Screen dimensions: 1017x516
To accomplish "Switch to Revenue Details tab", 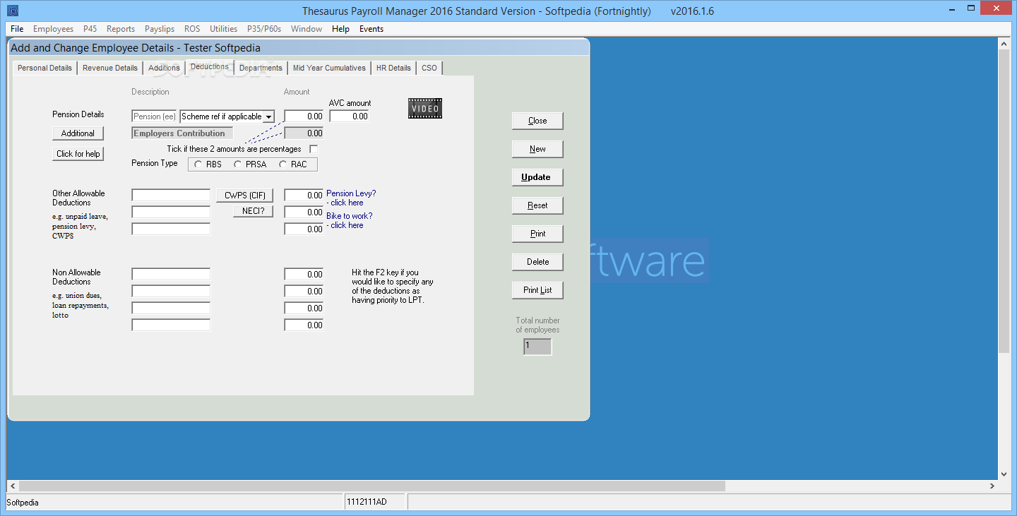I will pos(110,68).
